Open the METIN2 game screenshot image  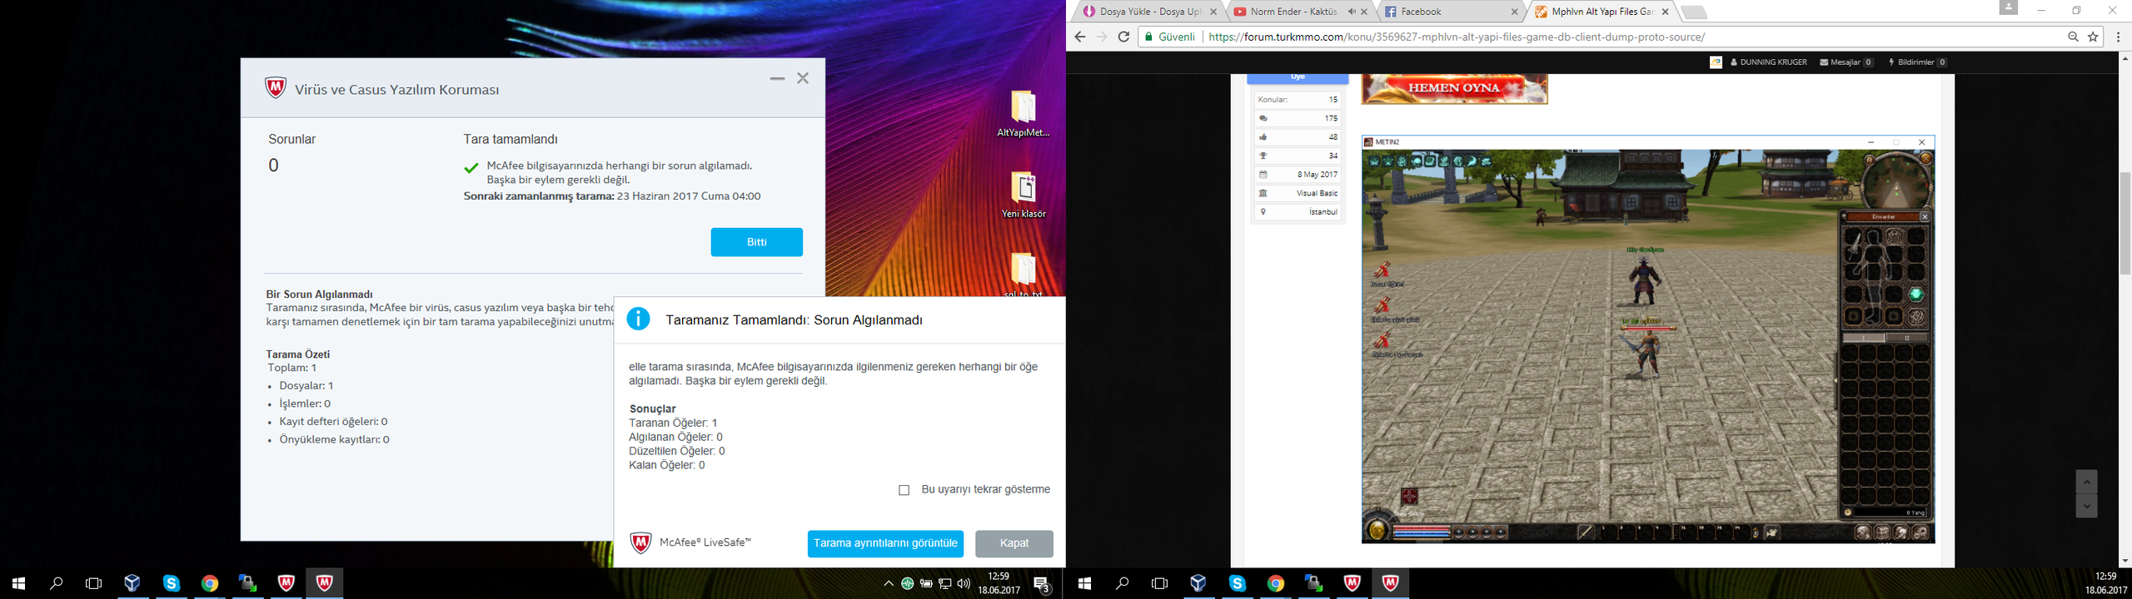[x=1647, y=339]
